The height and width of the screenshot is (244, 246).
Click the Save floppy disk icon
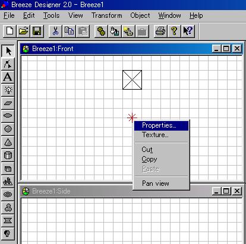pyautogui.click(x=37, y=31)
